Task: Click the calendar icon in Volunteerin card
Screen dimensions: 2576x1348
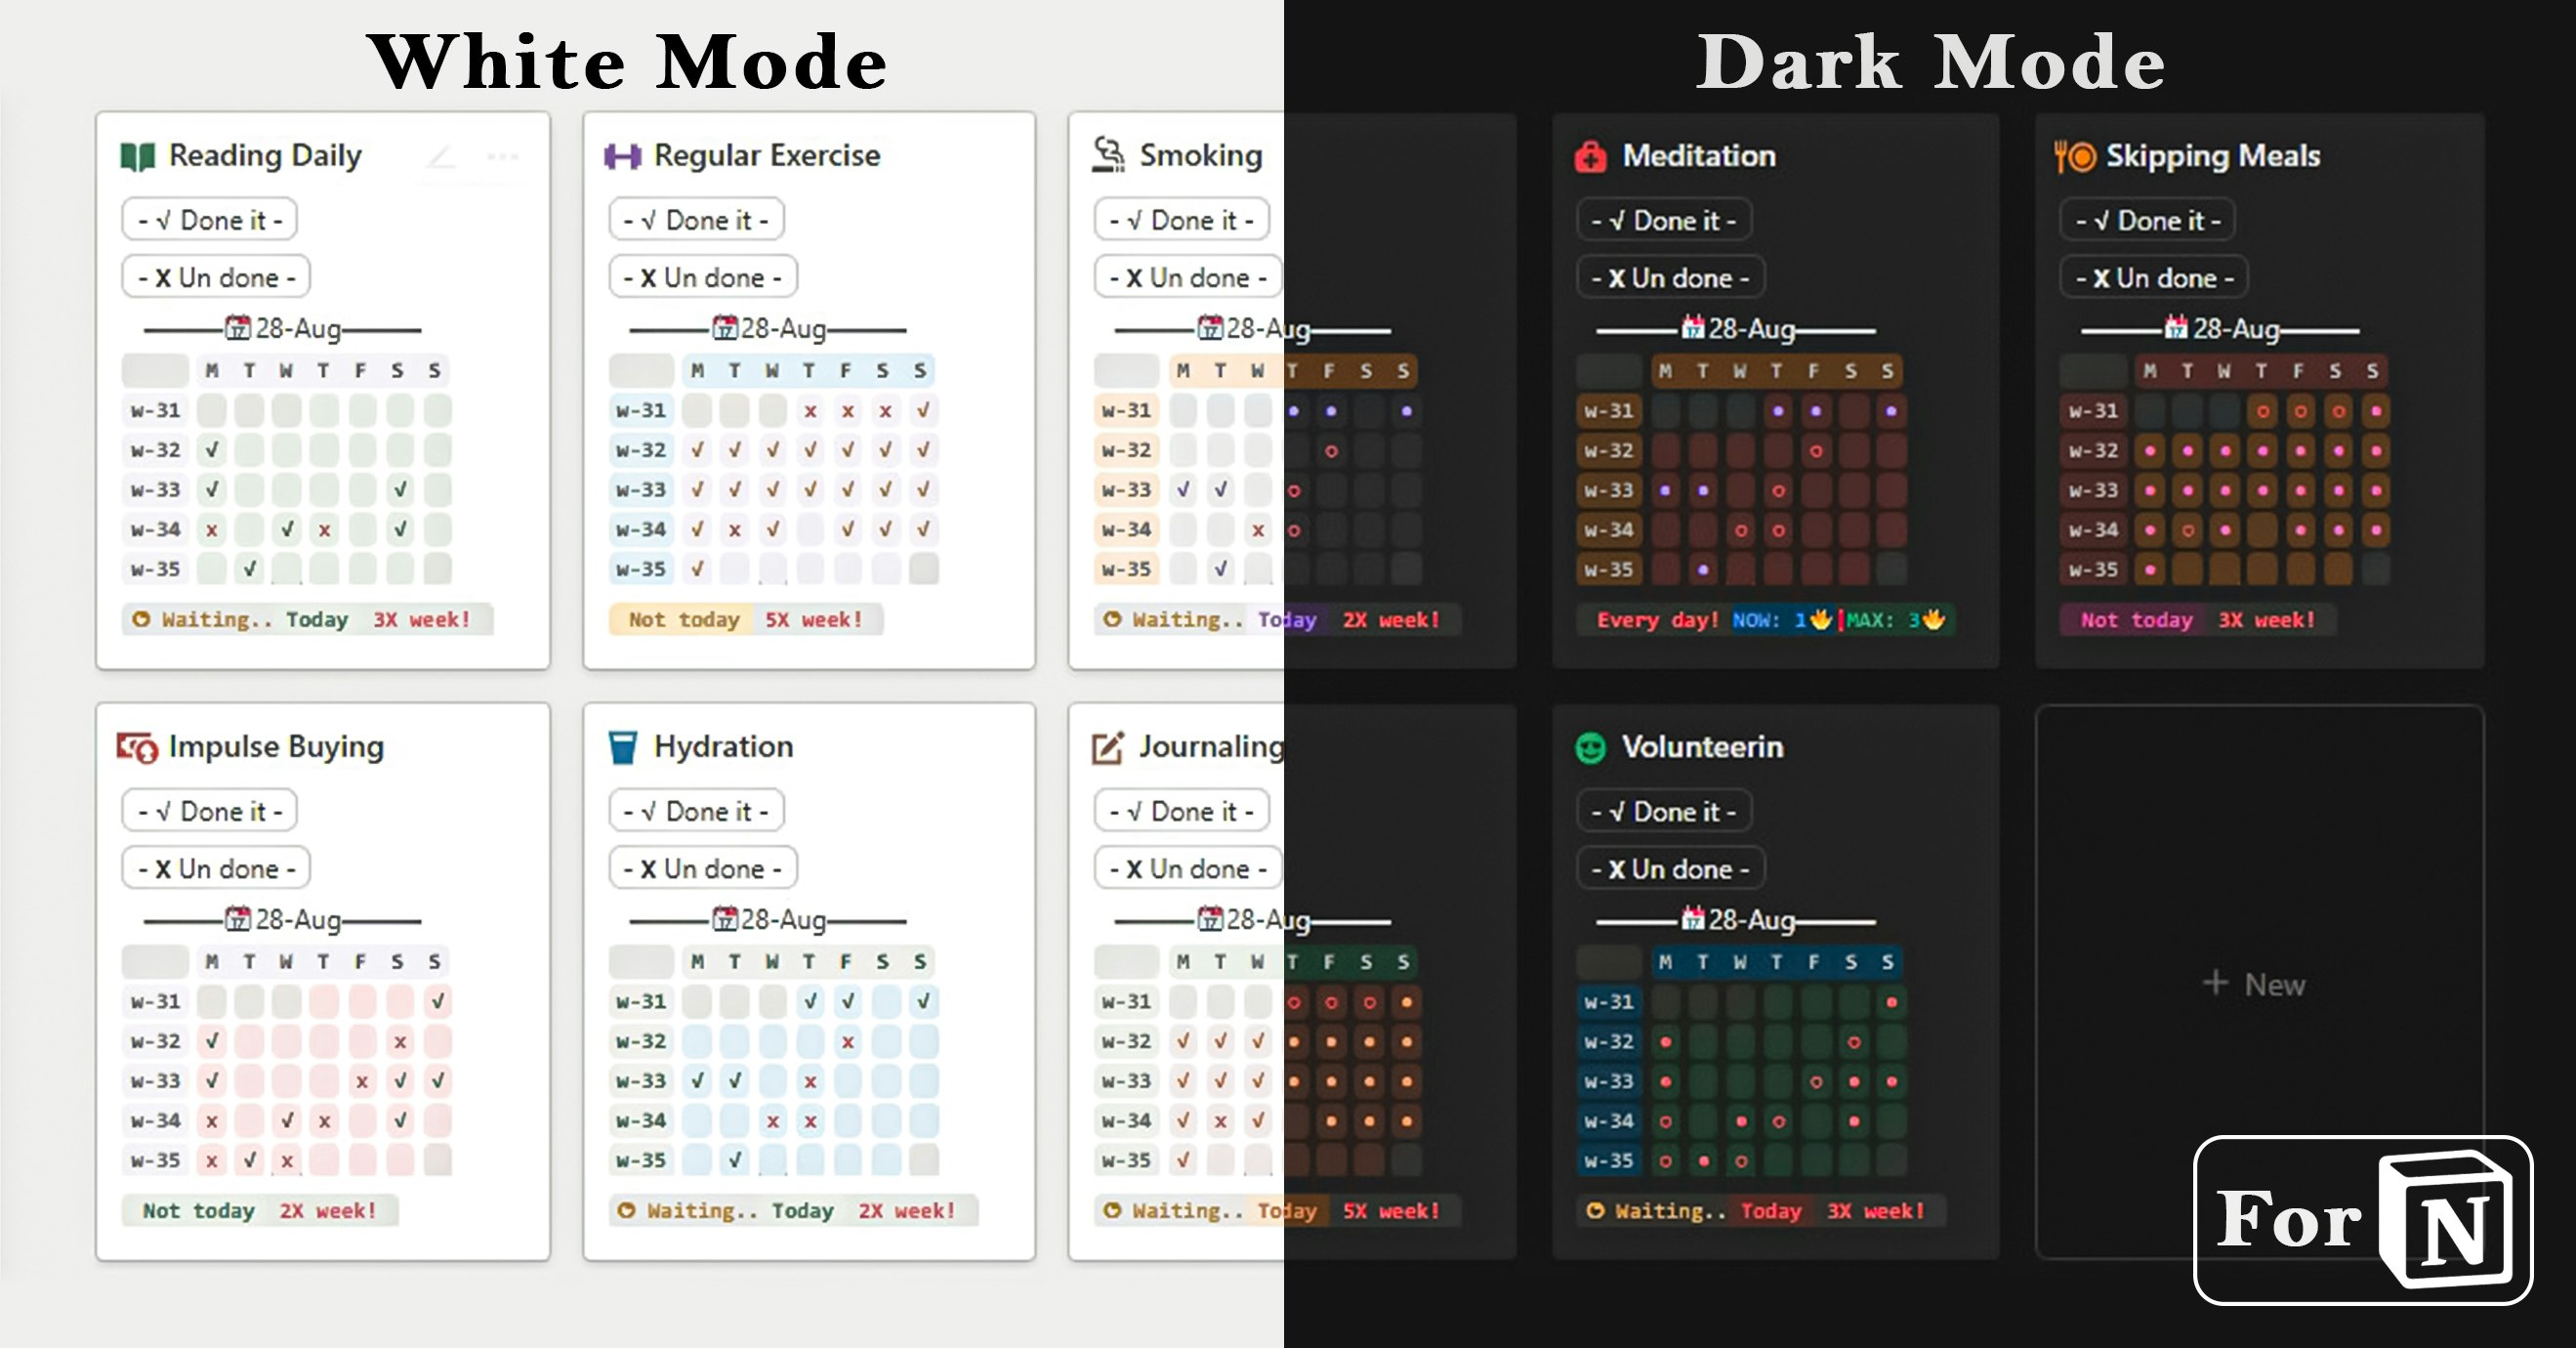Action: [x=1692, y=919]
